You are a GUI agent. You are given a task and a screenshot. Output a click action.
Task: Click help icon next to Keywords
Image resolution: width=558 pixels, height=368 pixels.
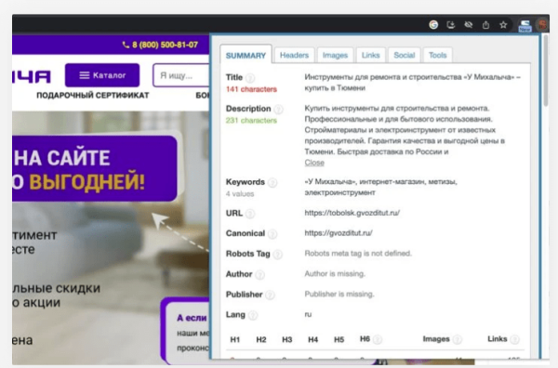tap(272, 183)
